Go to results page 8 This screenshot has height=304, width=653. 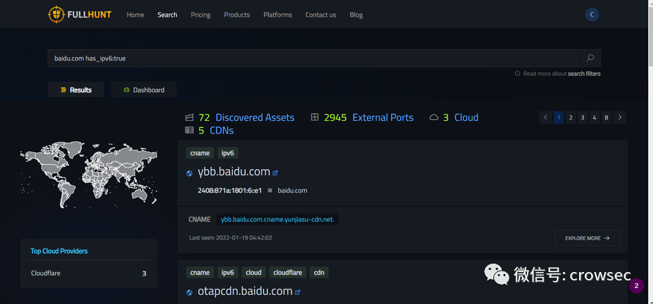pyautogui.click(x=606, y=118)
